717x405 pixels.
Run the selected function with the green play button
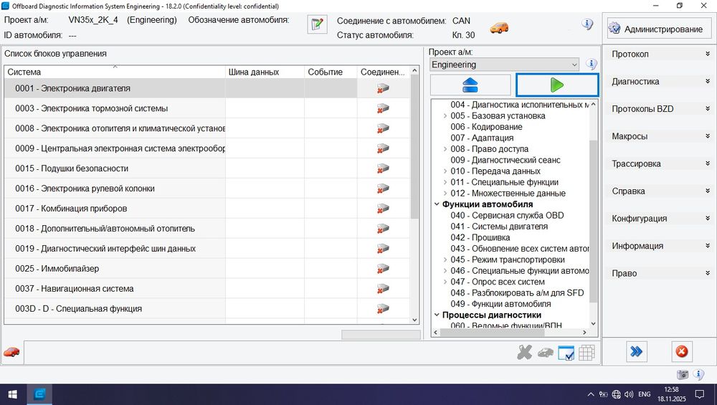557,85
